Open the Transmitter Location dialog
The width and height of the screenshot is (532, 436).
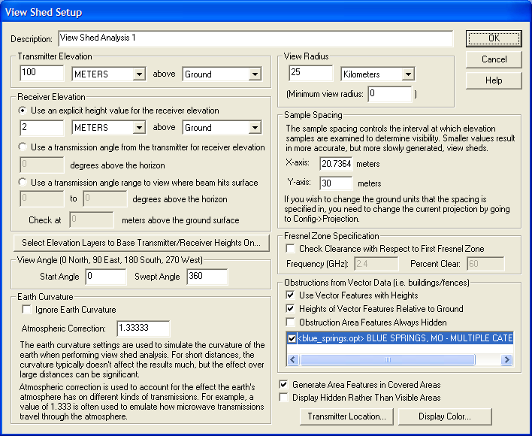pyautogui.click(x=346, y=416)
